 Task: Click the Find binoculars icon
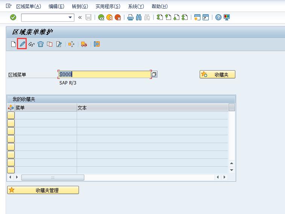click(138, 17)
